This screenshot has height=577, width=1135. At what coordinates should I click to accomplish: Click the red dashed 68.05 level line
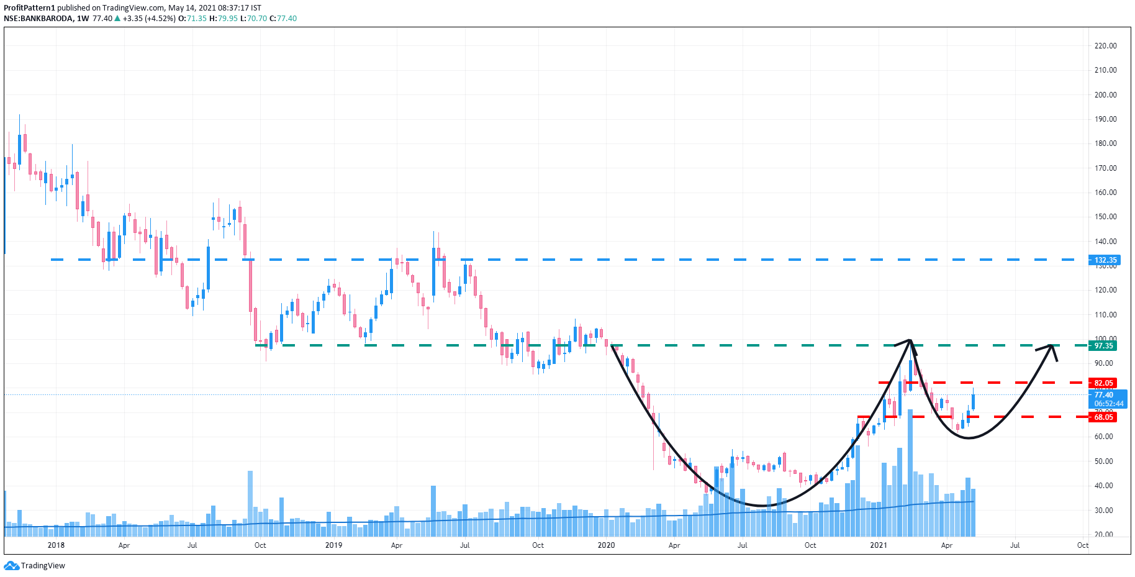click(973, 417)
